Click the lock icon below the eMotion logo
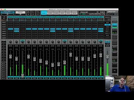The image size is (134, 100). (x=109, y=14)
